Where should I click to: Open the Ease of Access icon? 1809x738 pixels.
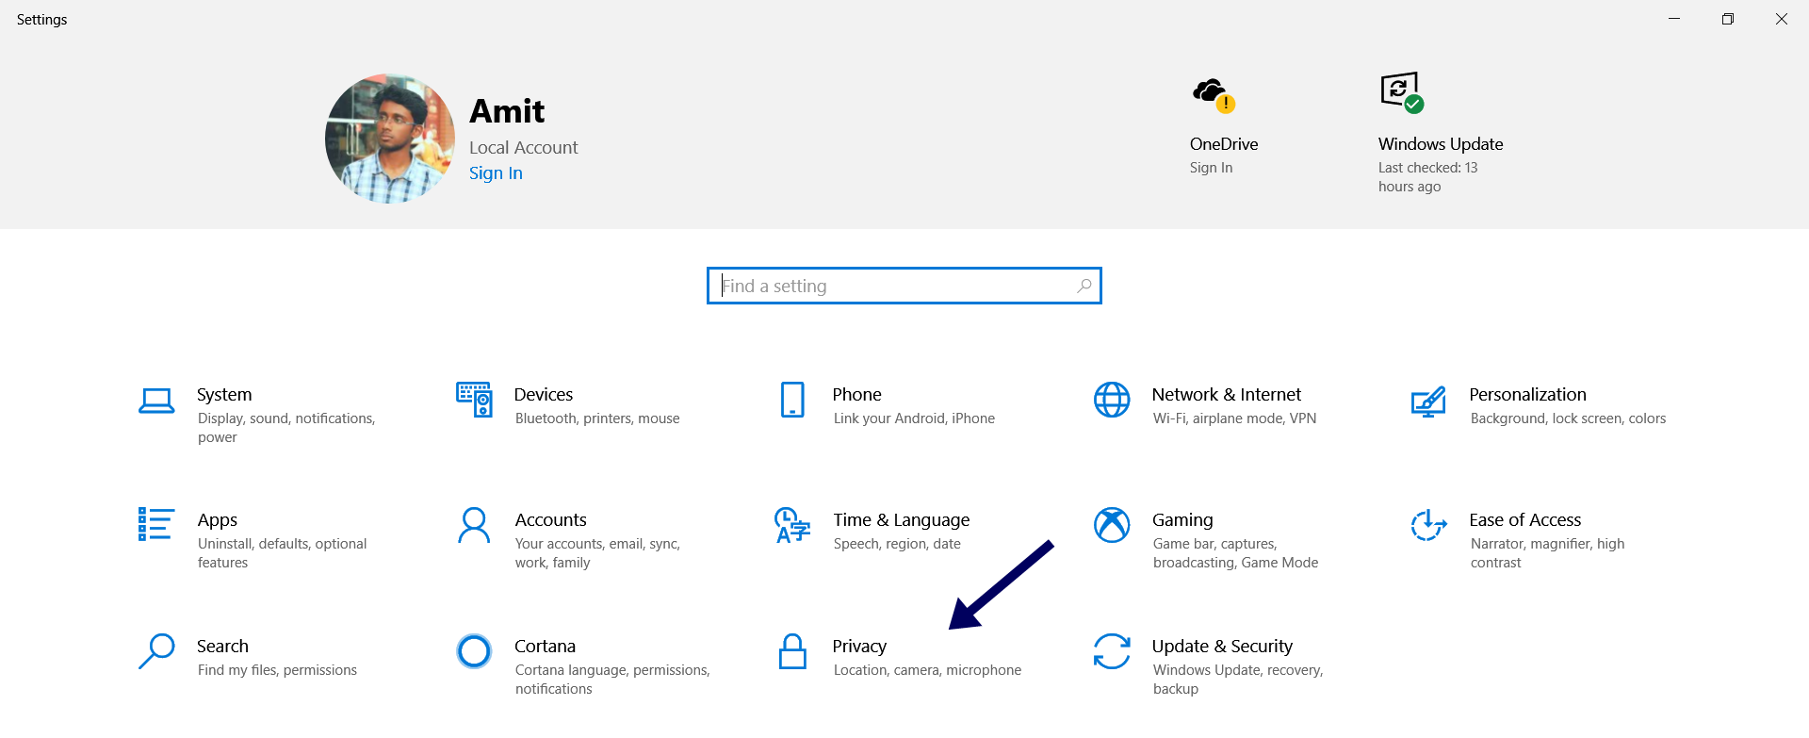(1428, 525)
